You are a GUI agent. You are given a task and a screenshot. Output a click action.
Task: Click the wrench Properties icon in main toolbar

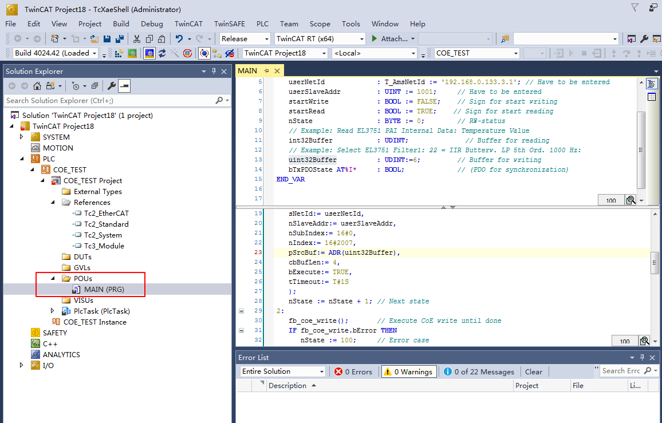point(644,39)
